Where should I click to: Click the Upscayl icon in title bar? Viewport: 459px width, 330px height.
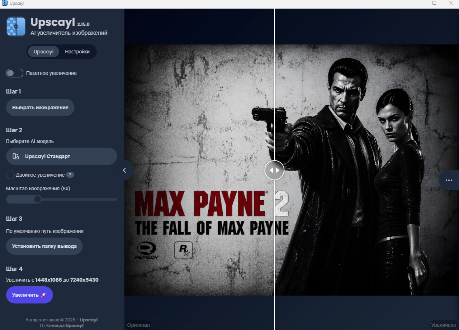pos(5,3)
